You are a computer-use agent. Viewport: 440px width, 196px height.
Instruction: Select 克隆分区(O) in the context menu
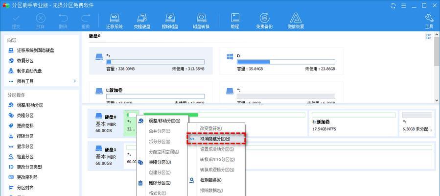162,162
